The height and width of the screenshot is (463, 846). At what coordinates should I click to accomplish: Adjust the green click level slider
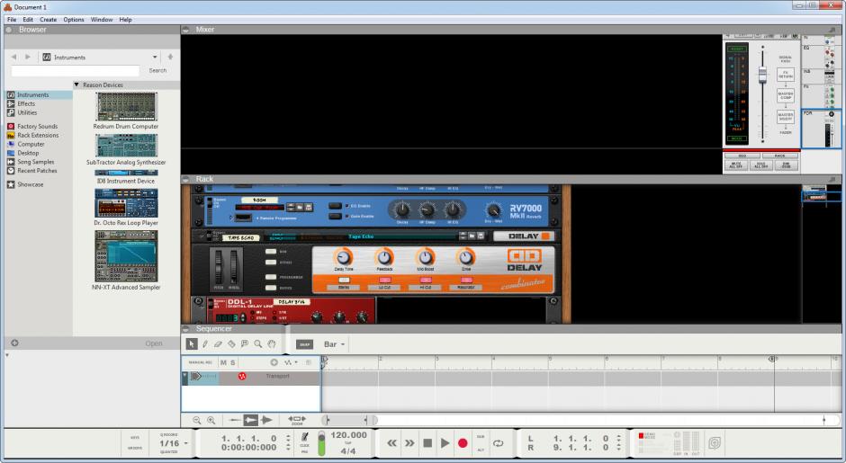click(321, 443)
